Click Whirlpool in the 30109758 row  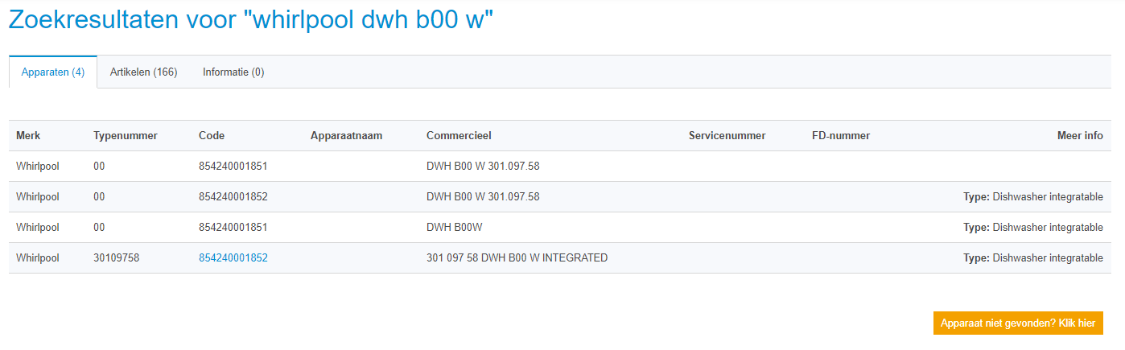[x=38, y=258]
